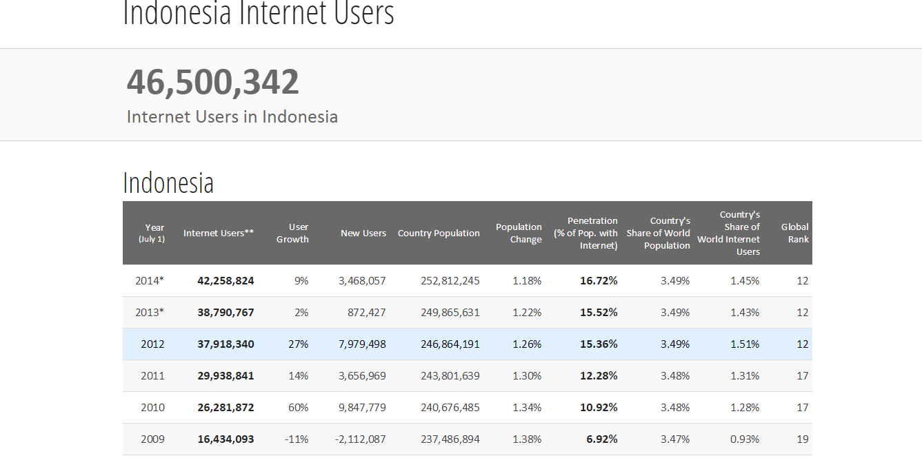Click the Indonesia Internet Users page heading

click(x=259, y=13)
